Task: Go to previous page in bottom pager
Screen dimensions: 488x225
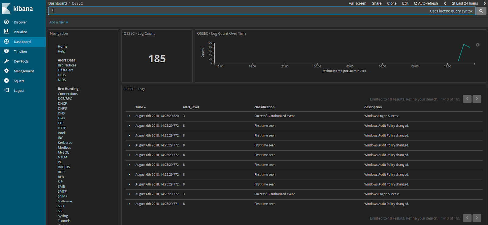Action: [x=467, y=218]
